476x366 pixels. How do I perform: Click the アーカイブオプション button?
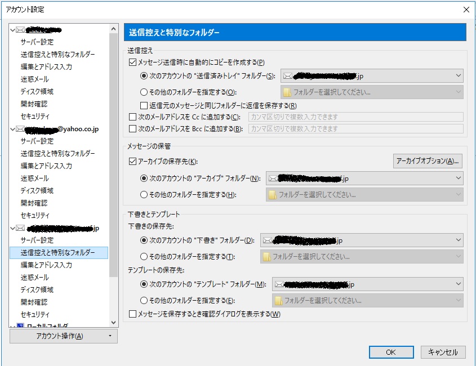coord(428,161)
